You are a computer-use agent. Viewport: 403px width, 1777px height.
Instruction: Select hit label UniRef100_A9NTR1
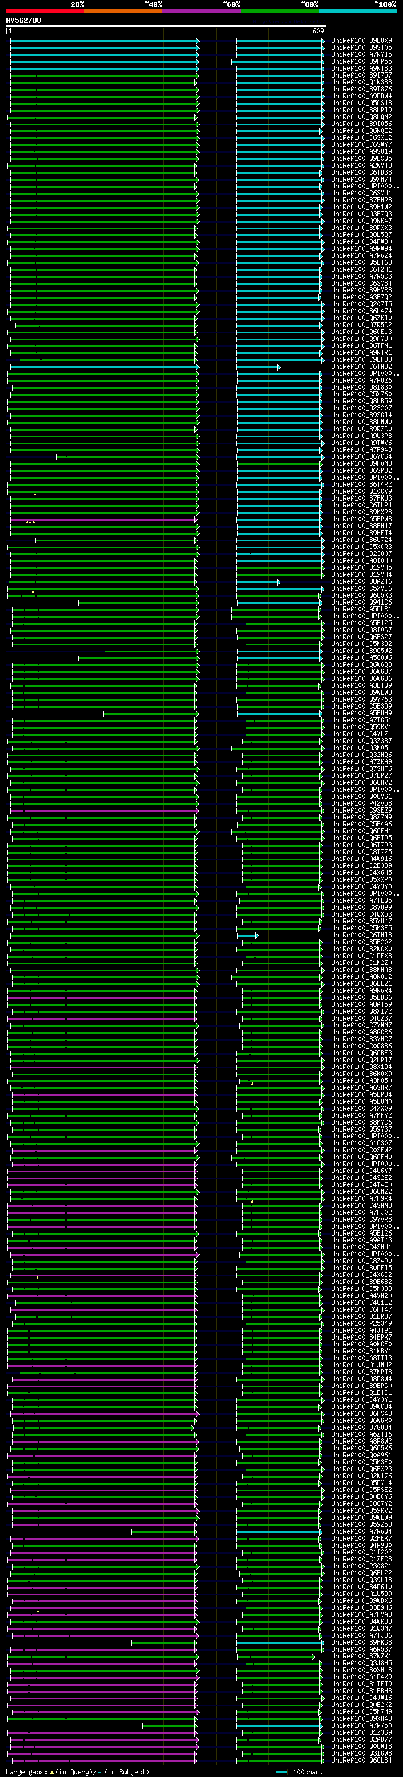coord(361,352)
